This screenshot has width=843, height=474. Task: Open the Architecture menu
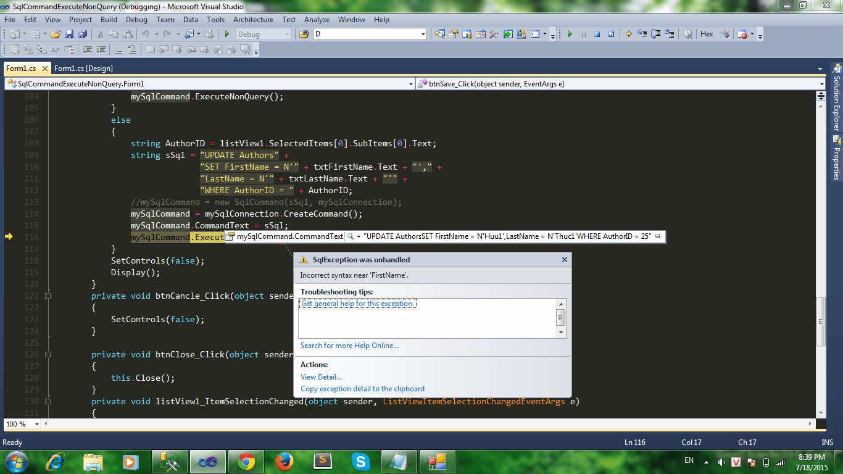[x=253, y=20]
